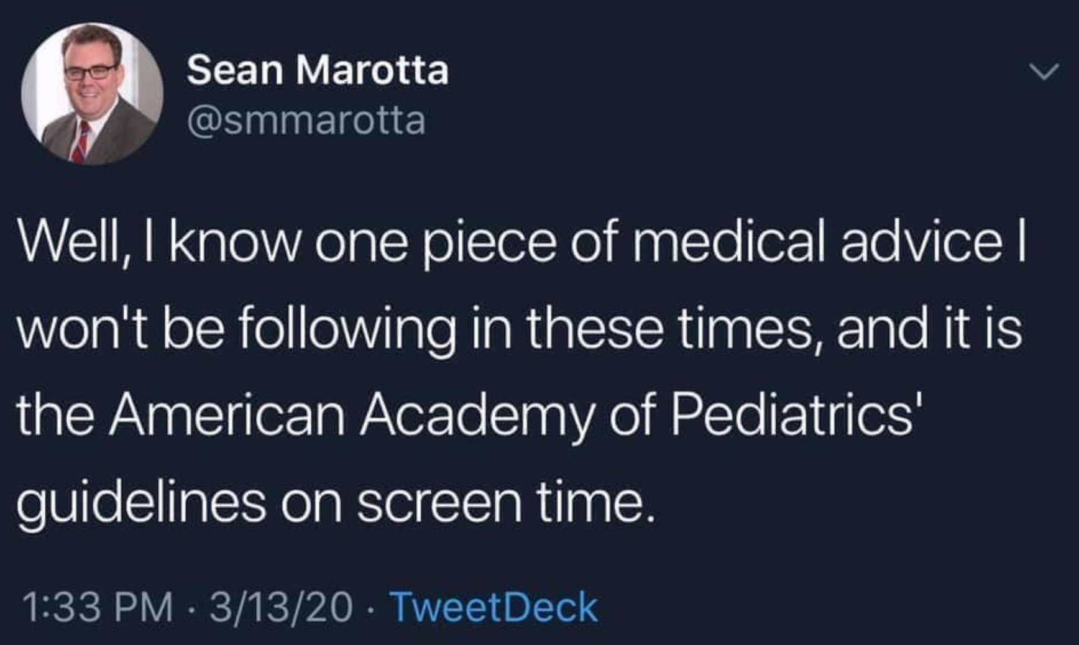The width and height of the screenshot is (1079, 645).
Task: Click the word "guidelines" in the tweet
Action: pyautogui.click(x=140, y=502)
